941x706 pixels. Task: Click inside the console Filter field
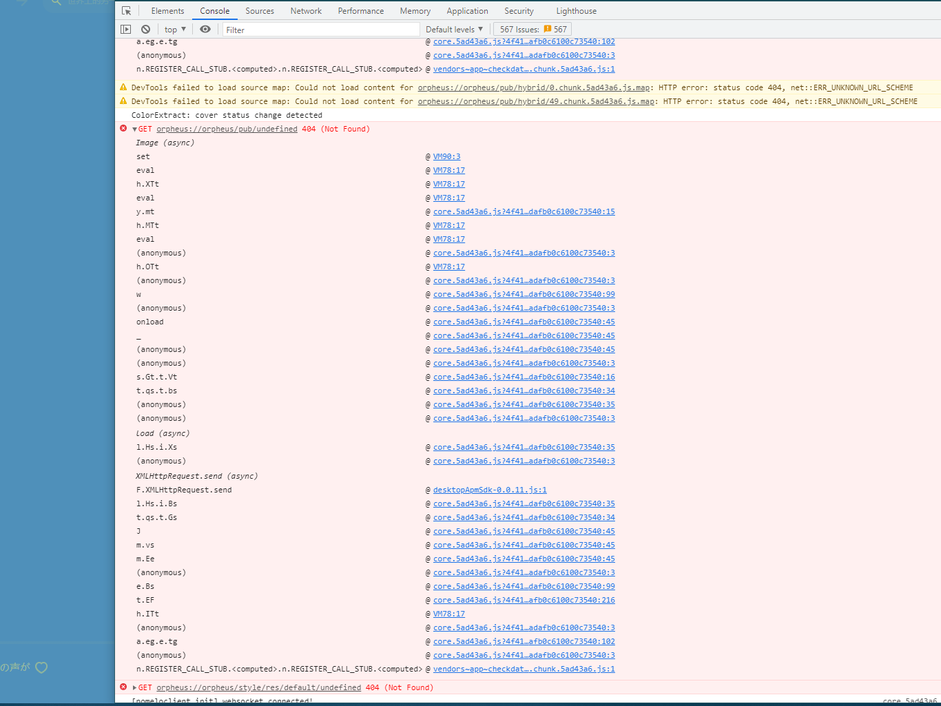click(x=320, y=29)
